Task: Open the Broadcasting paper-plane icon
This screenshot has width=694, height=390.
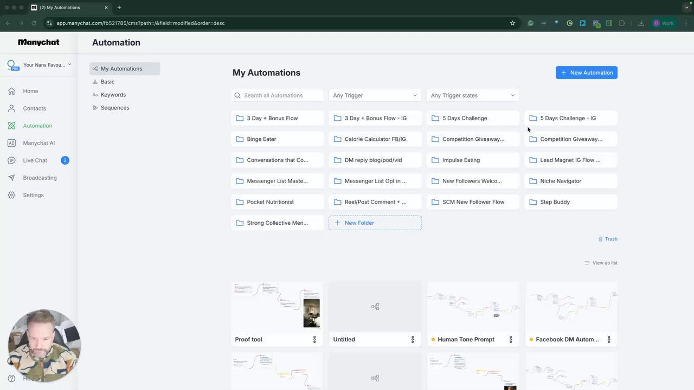Action: [x=11, y=178]
